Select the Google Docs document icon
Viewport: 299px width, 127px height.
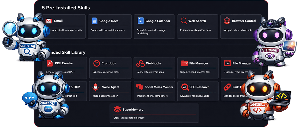tap(95, 21)
